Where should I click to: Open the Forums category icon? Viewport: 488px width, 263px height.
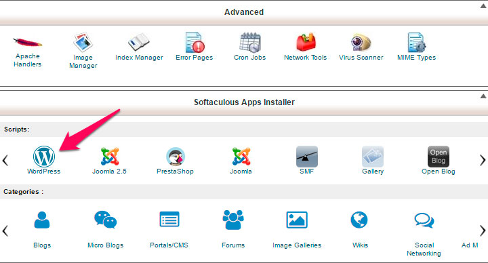[x=233, y=220]
